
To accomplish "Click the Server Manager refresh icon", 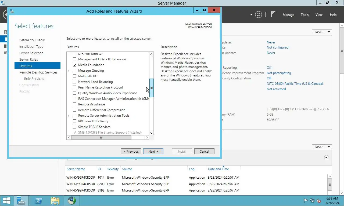I will tap(259, 14).
